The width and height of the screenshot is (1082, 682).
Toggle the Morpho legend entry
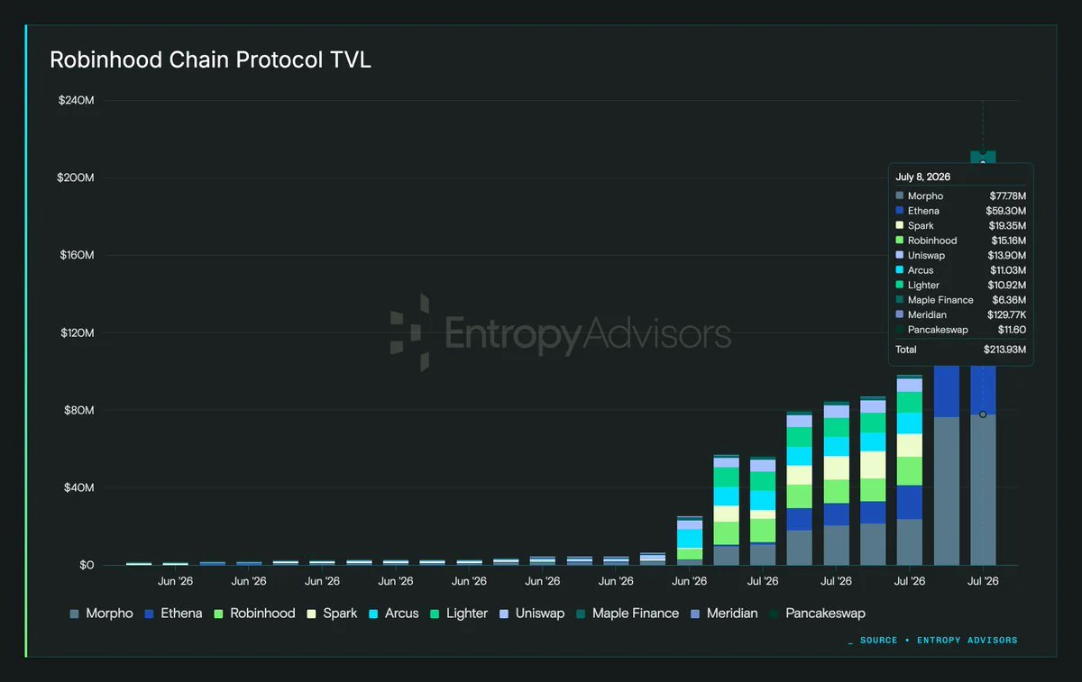(x=101, y=614)
